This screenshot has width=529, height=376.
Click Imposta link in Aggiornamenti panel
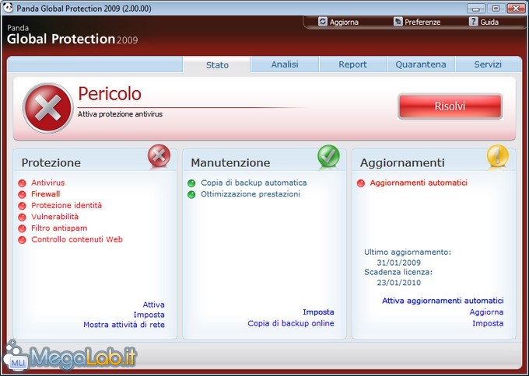pos(488,323)
